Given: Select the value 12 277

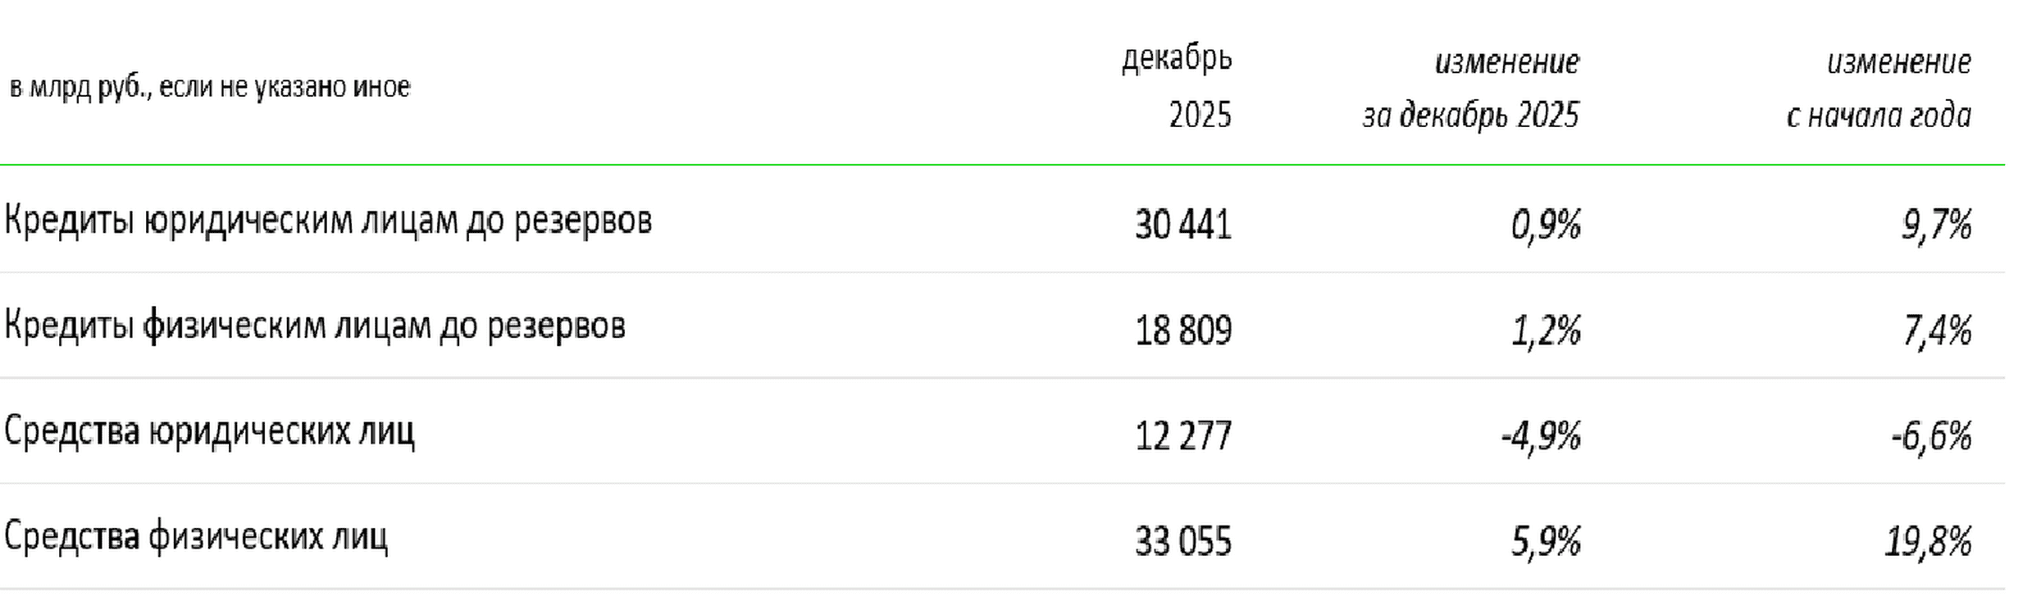Looking at the screenshot, I should (x=1183, y=435).
